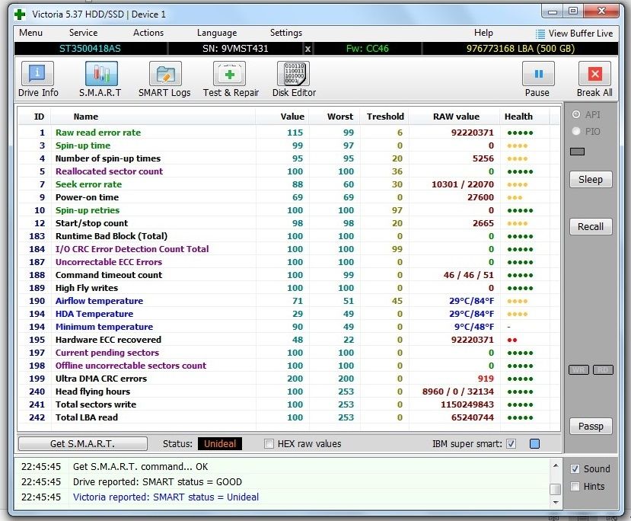The width and height of the screenshot is (631, 521).
Task: Select the Raw read error rate row
Action: tap(288, 133)
